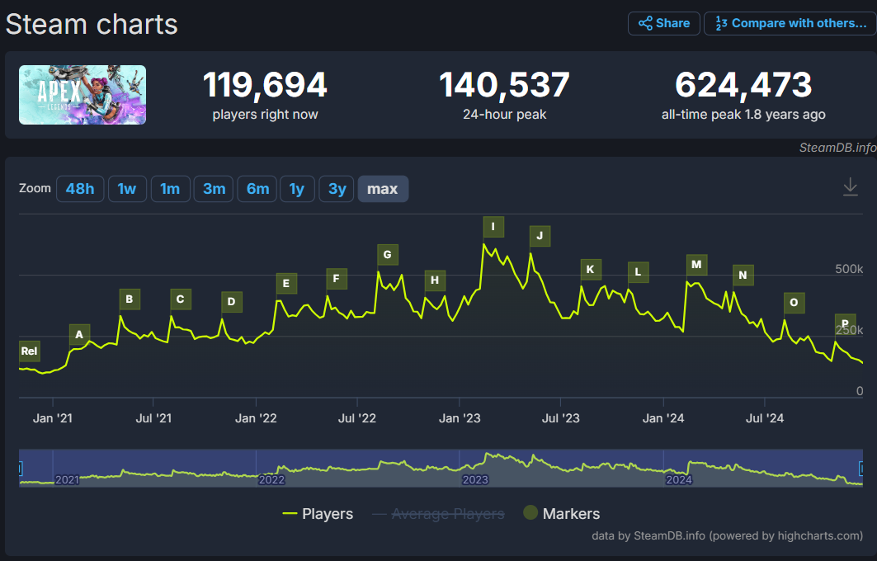Click chart marker F
Viewport: 877px width, 561px height.
336,279
